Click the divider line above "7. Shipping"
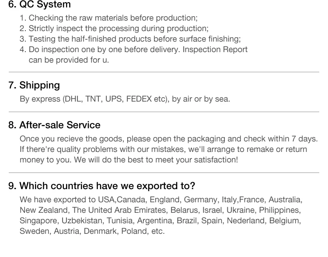Viewport: 328px width, 257px height. [164, 72]
